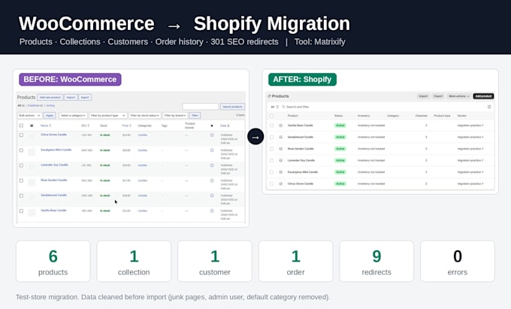Viewport: 511px width, 309px height.
Task: Click the Import button in Shopify
Action: [x=423, y=96]
